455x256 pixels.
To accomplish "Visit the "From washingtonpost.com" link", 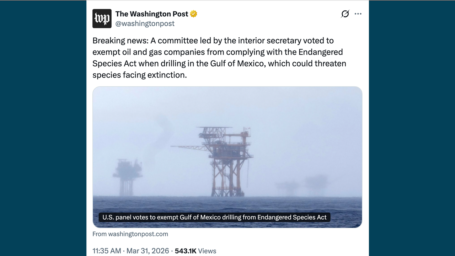I will click(130, 234).
